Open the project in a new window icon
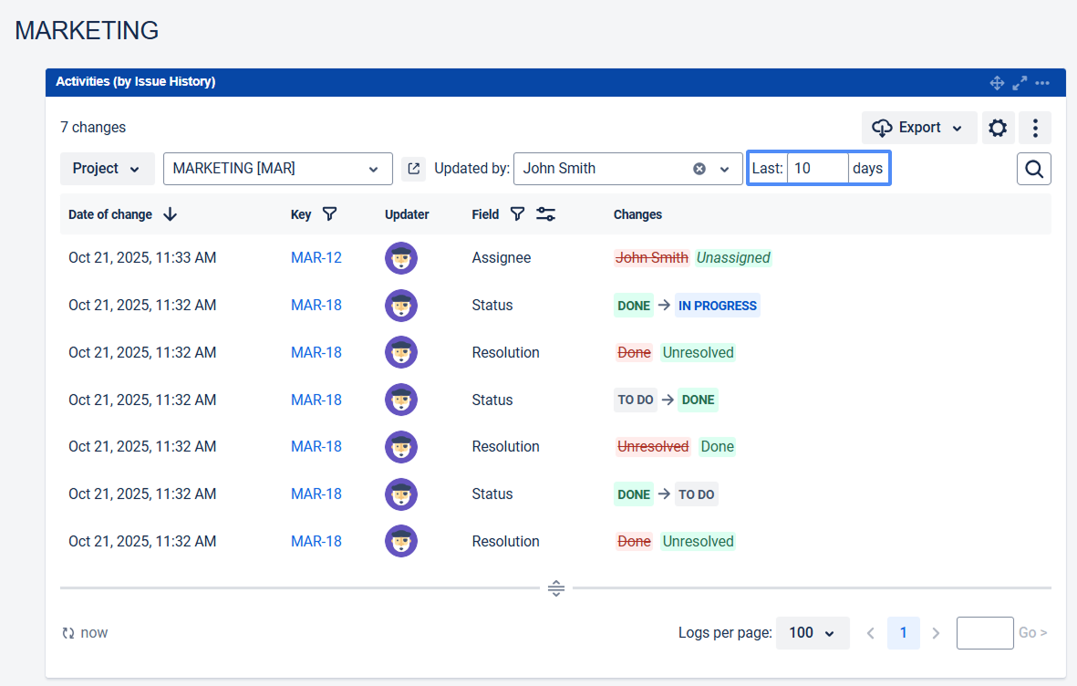1077x686 pixels. 414,169
